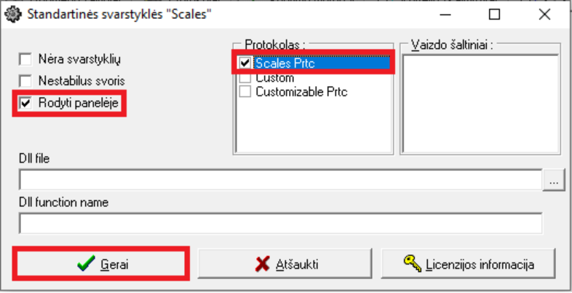Uncheck the Scales Prtc protocol checkbox
Screen dimensions: 572x293
pyautogui.click(x=245, y=63)
